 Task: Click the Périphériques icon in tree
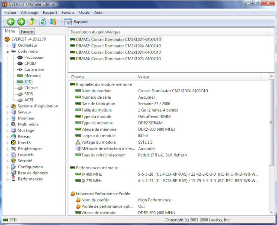tap(13, 148)
